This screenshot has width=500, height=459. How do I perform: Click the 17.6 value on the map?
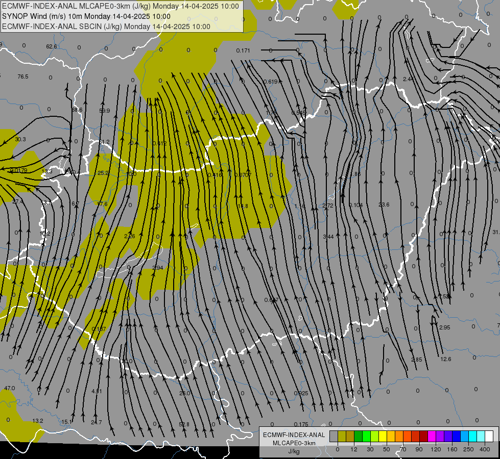click(102, 204)
